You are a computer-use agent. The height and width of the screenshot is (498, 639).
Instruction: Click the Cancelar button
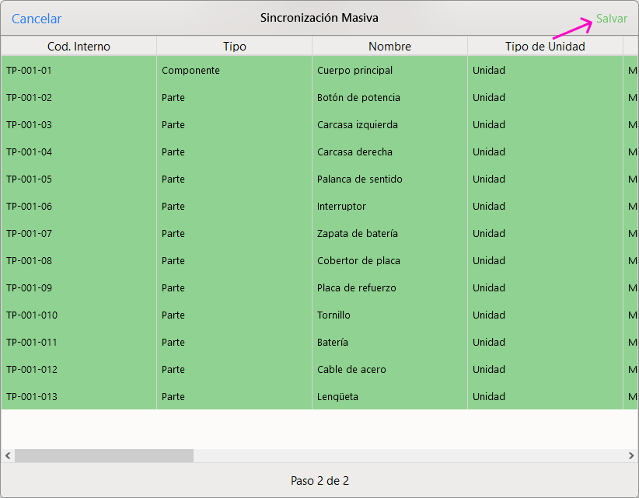click(x=37, y=19)
